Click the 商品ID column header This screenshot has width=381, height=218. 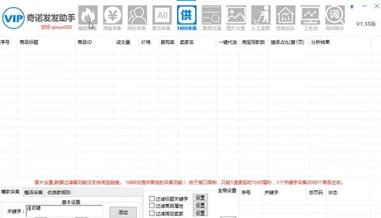click(x=84, y=42)
